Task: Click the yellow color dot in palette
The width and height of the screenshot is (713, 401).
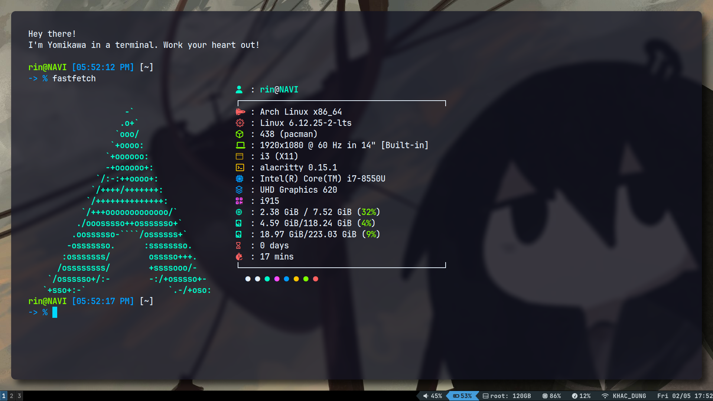Action: (x=296, y=279)
